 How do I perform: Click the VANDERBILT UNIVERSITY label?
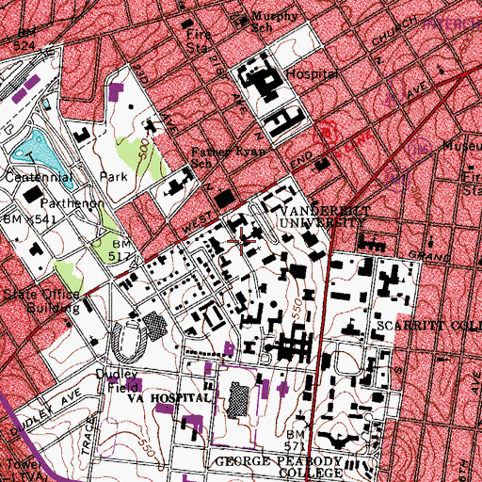[x=324, y=217]
